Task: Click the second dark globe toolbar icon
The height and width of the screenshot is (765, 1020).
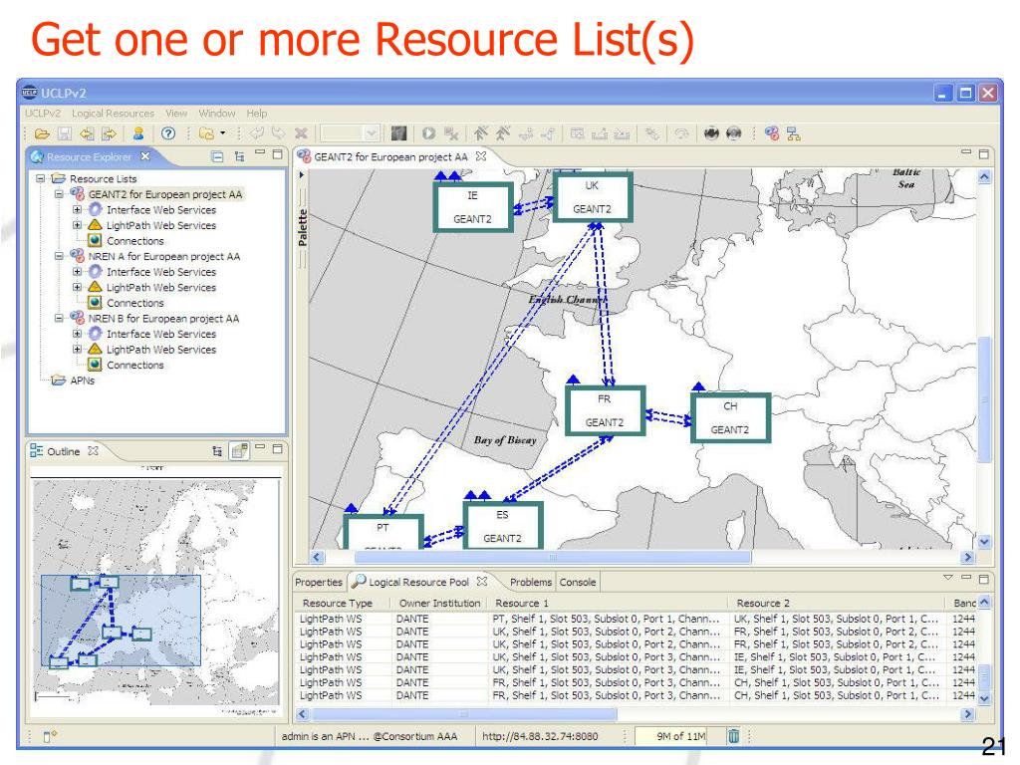Action: 734,134
